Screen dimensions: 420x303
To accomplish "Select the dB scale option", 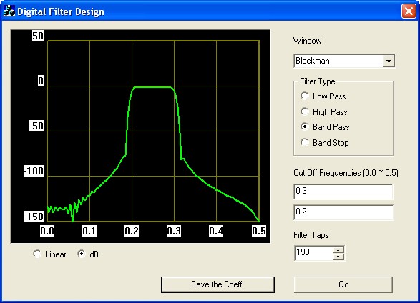I will (82, 254).
